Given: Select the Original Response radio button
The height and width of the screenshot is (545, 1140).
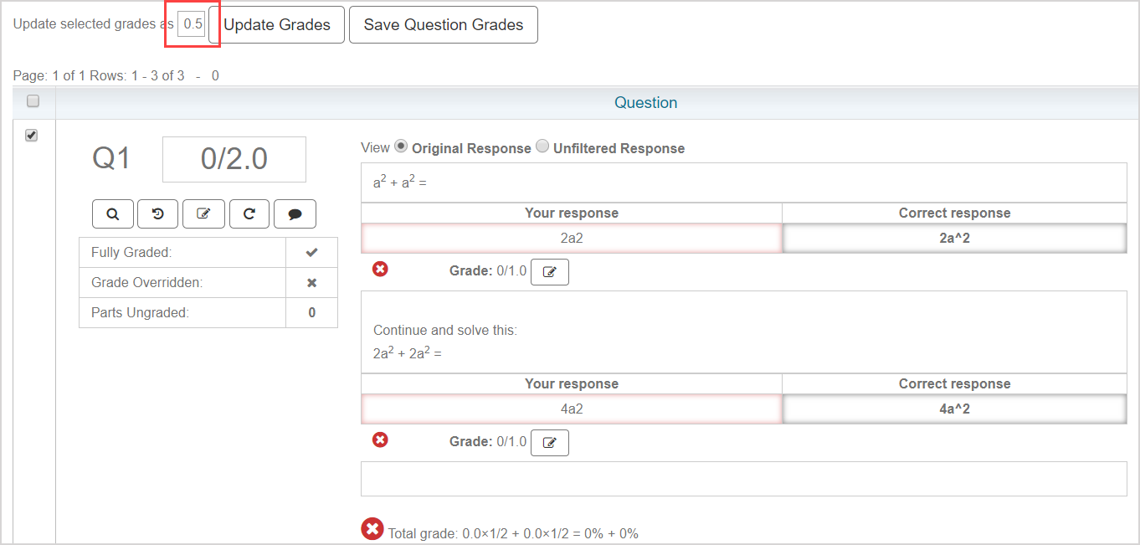Looking at the screenshot, I should coord(401,147).
